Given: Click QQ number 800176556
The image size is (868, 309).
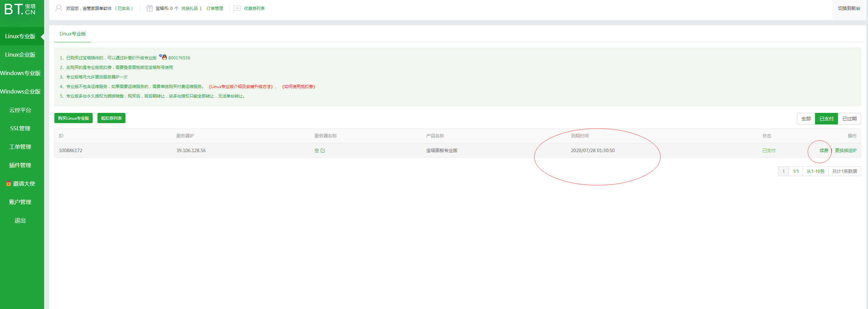Looking at the screenshot, I should [179, 58].
